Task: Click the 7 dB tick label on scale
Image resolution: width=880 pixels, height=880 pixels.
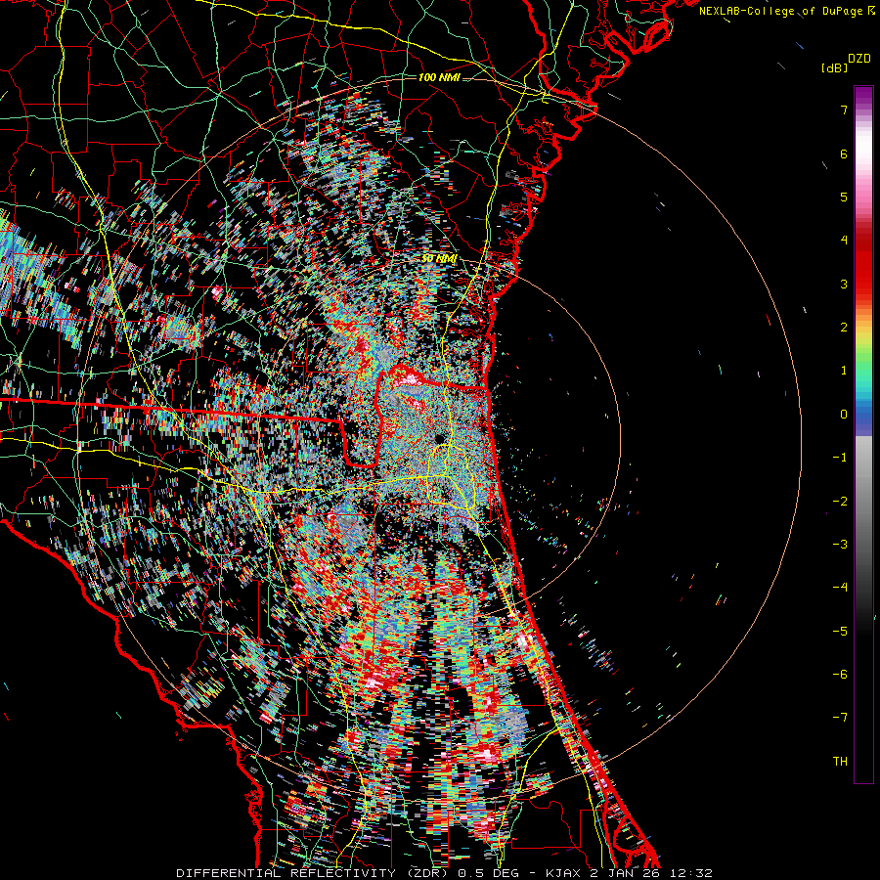Action: click(x=843, y=110)
